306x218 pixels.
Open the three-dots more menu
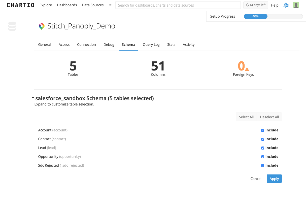click(111, 5)
